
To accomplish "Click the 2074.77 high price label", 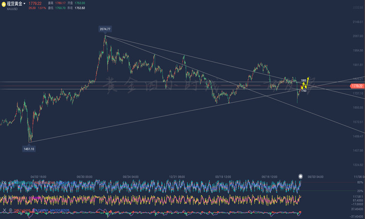I will tap(105, 29).
